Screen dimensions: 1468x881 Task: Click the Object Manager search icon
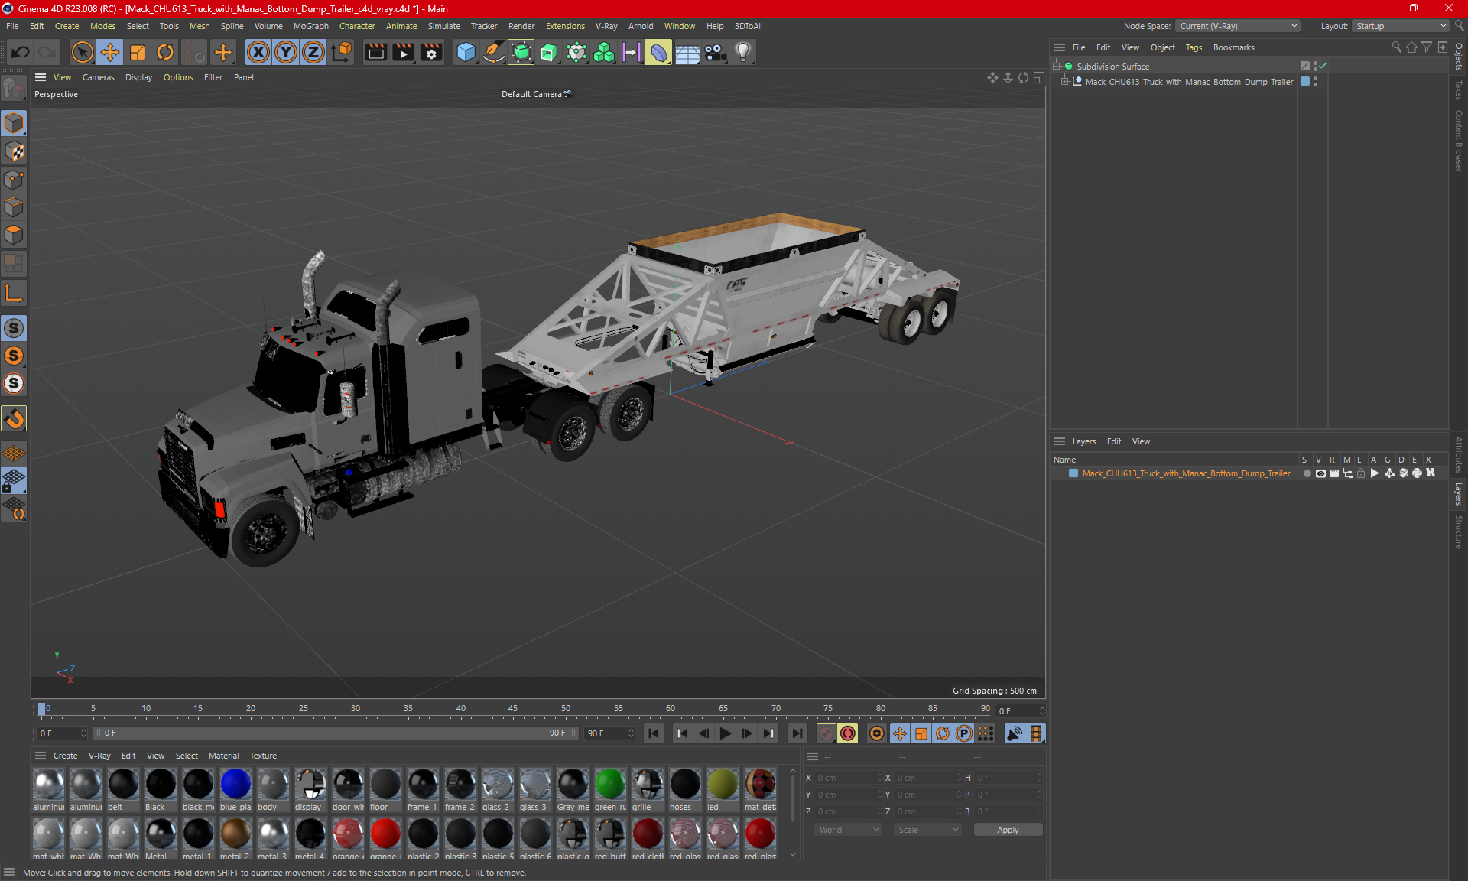pyautogui.click(x=1396, y=47)
